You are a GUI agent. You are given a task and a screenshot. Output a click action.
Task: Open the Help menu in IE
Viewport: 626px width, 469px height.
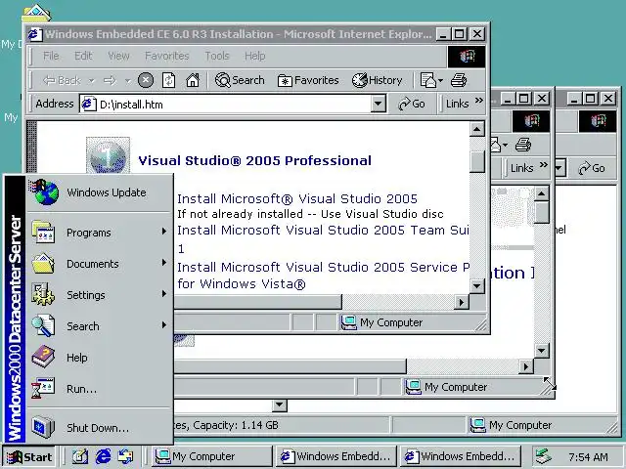(x=255, y=56)
